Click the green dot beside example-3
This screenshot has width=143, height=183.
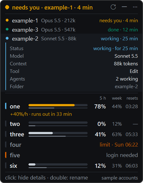tap(7, 29)
